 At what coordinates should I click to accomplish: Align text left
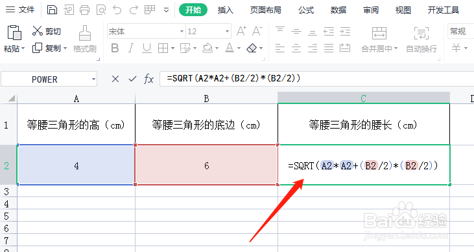280,48
